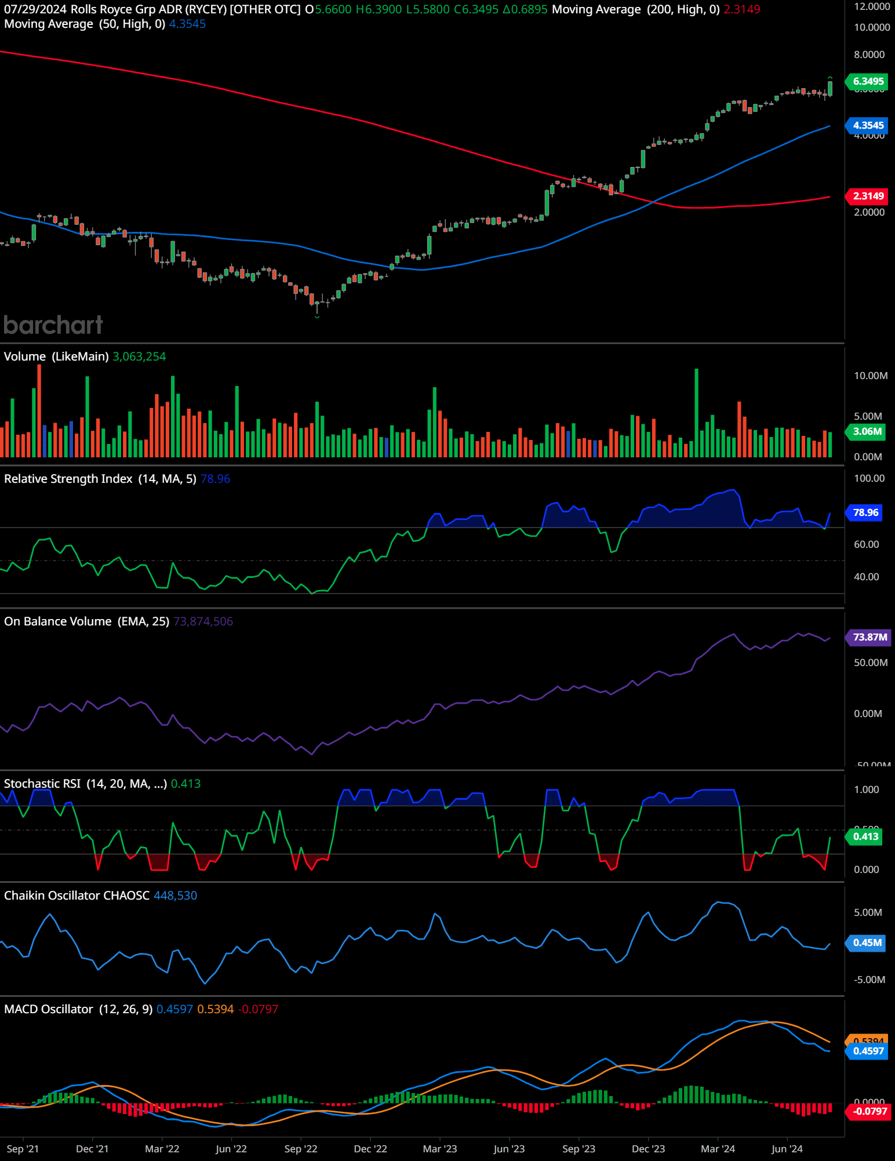Click the 100.00 RSI axis label
This screenshot has height=1161, width=895.
click(869, 478)
